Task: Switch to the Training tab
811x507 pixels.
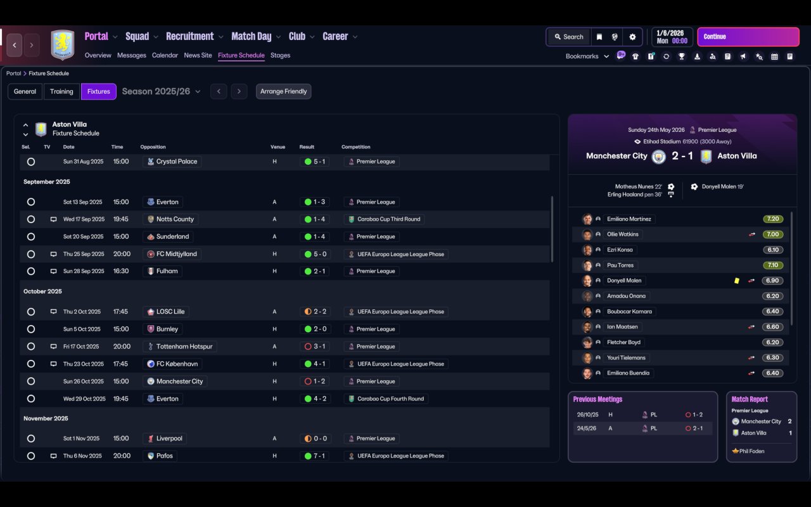Action: (61, 91)
